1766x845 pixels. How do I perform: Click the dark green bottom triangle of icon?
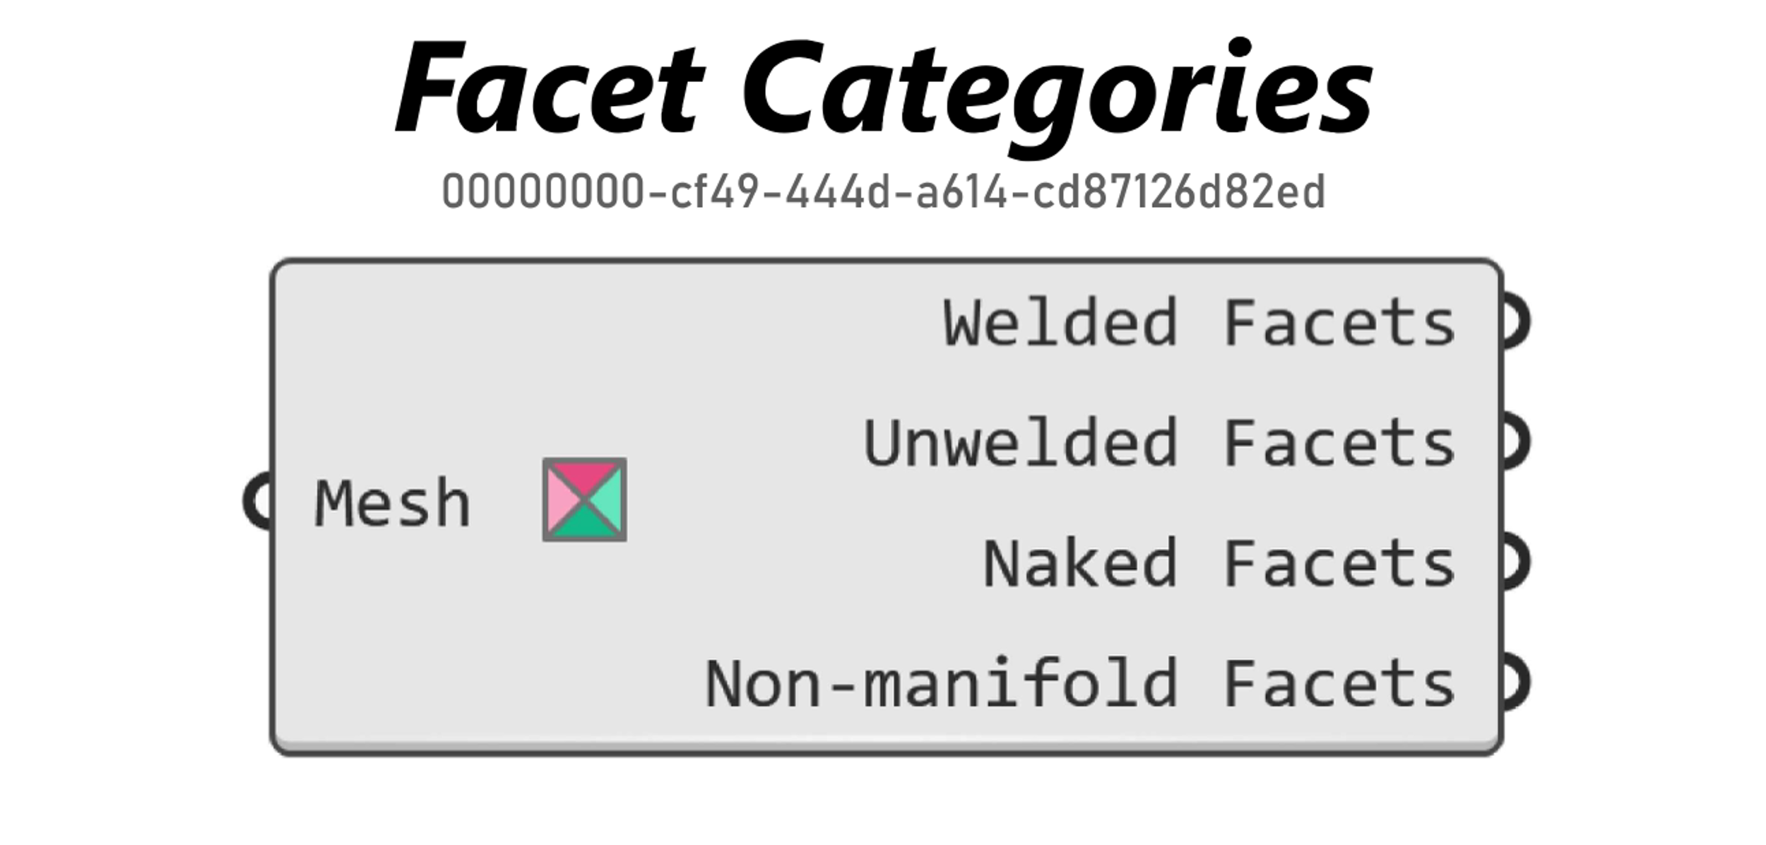click(584, 524)
